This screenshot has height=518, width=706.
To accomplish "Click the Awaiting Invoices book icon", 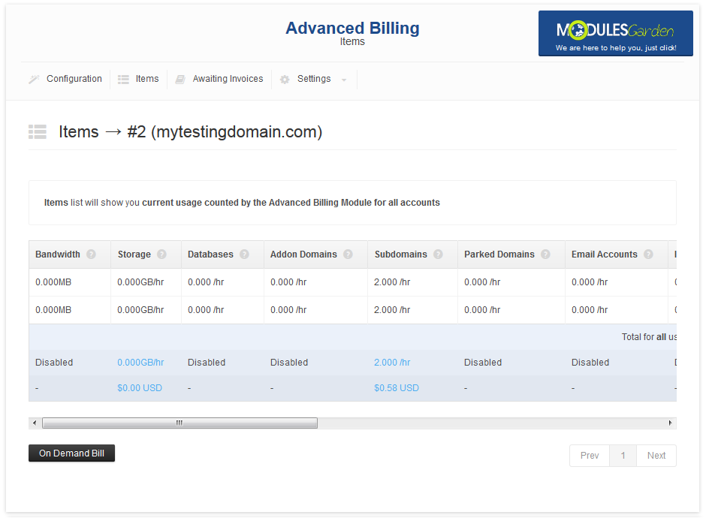I will click(180, 80).
